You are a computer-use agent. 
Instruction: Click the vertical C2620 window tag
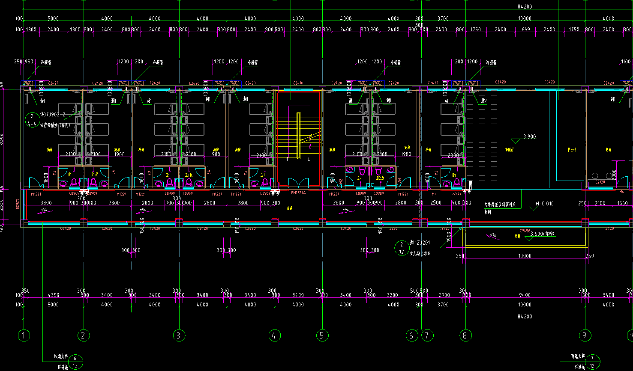pos(18,204)
